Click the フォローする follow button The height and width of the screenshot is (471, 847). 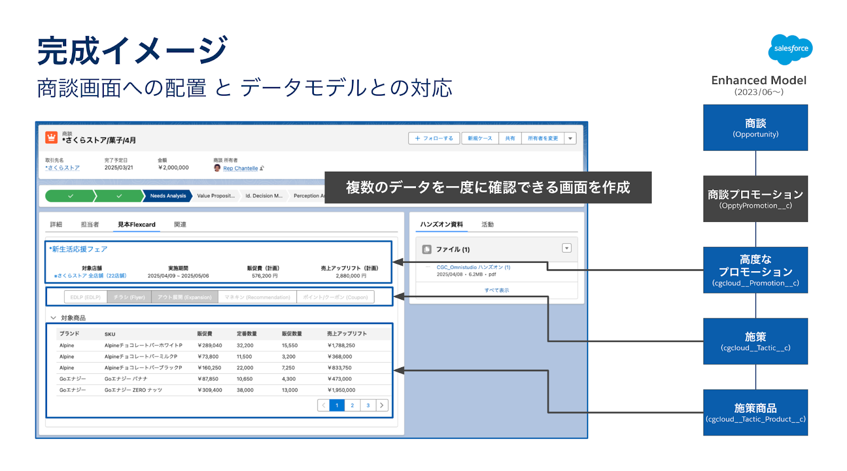point(435,138)
